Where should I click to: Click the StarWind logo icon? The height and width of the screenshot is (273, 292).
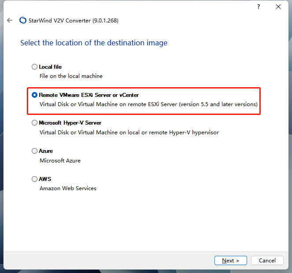(23, 20)
